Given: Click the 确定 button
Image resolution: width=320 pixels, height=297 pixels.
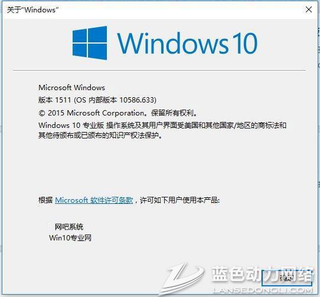Looking at the screenshot, I should 287,278.
